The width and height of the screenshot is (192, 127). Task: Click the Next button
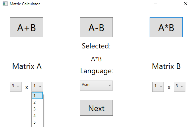pyautogui.click(x=96, y=108)
